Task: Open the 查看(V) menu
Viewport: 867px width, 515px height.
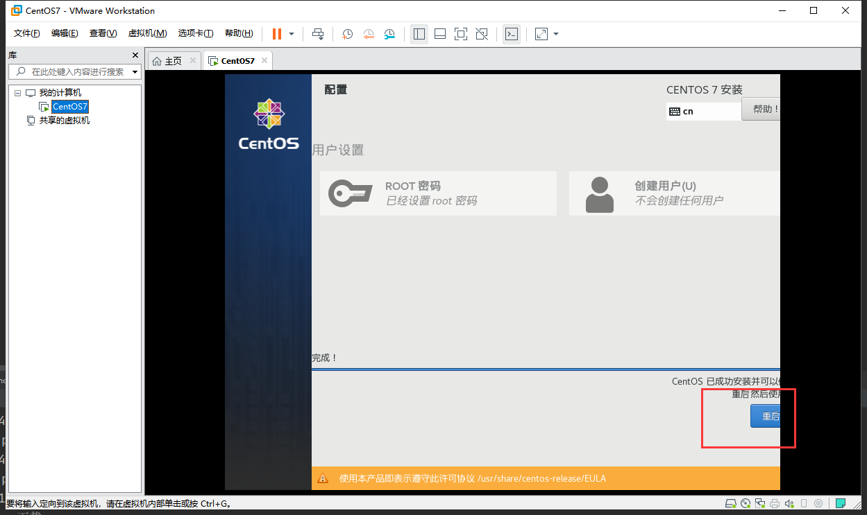Action: click(103, 33)
